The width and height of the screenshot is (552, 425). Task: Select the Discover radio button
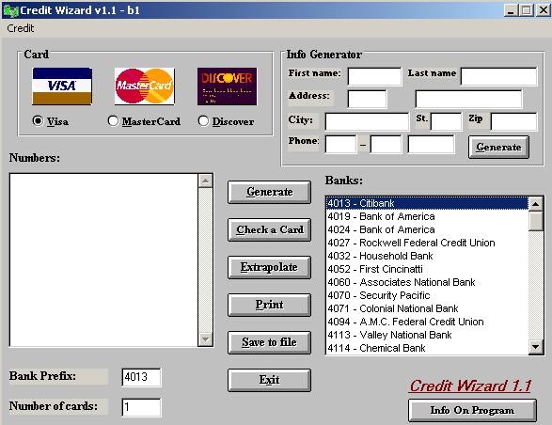tap(203, 121)
